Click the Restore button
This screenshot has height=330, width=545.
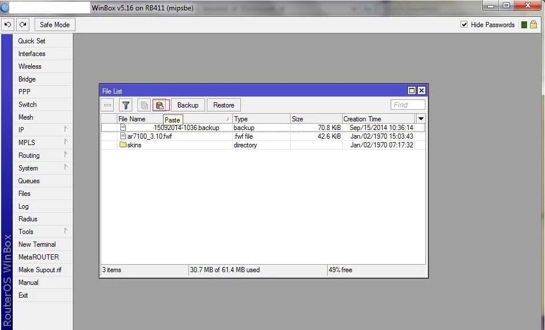pos(224,105)
